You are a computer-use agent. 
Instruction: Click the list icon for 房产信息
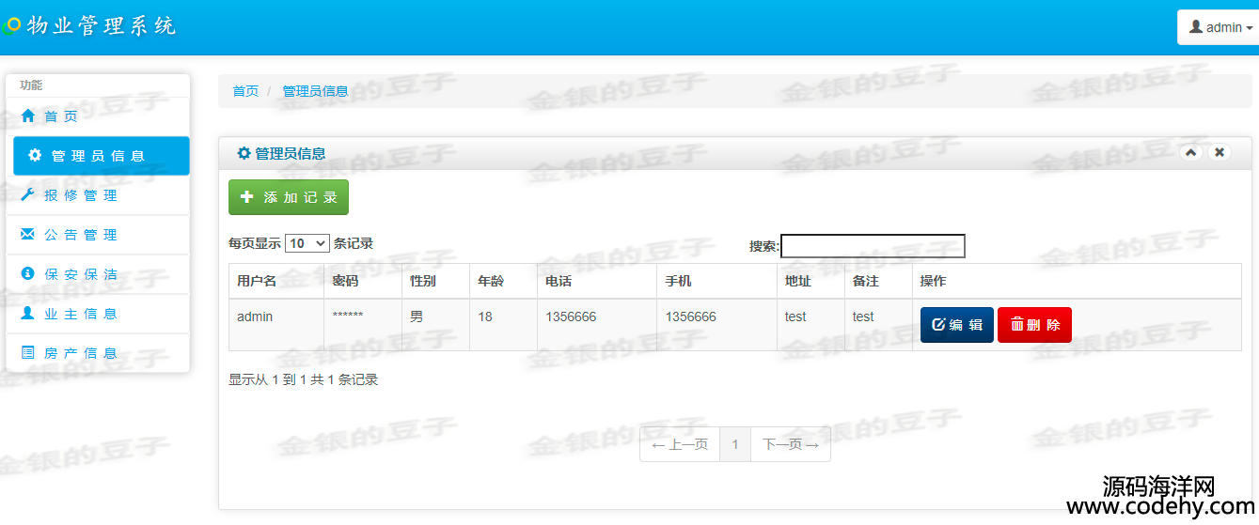[x=28, y=352]
